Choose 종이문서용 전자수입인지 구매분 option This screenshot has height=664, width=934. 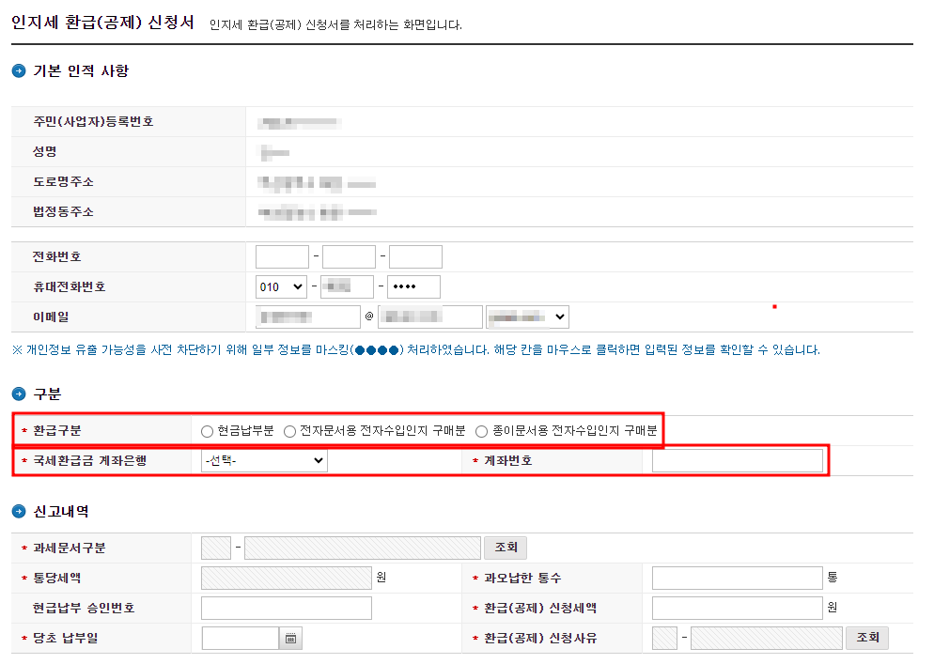pos(481,430)
